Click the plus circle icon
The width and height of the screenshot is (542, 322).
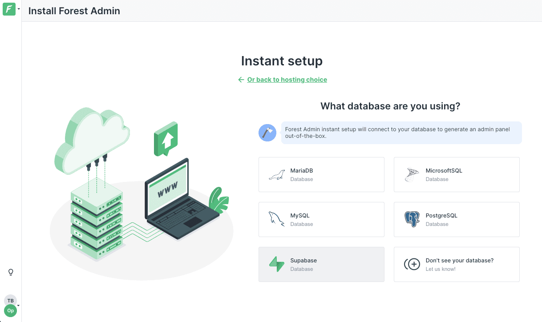(x=412, y=264)
